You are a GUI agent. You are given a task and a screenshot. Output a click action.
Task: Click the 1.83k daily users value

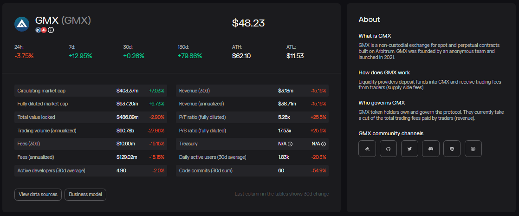(x=284, y=157)
